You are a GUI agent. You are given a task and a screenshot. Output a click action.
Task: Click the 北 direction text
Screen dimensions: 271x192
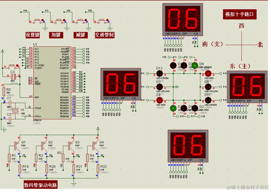point(260,45)
